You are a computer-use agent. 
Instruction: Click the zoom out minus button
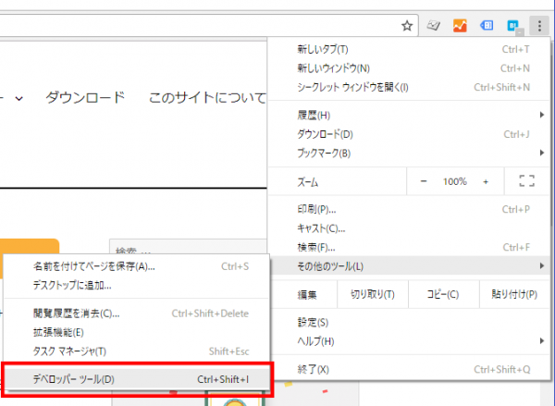tap(424, 181)
